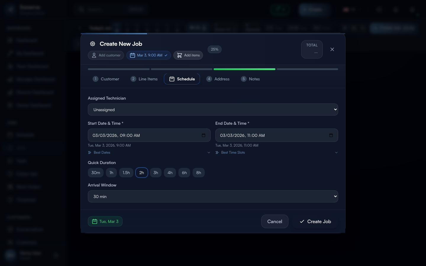
Task: Expand the Best Dates suggestions
Action: click(x=209, y=153)
